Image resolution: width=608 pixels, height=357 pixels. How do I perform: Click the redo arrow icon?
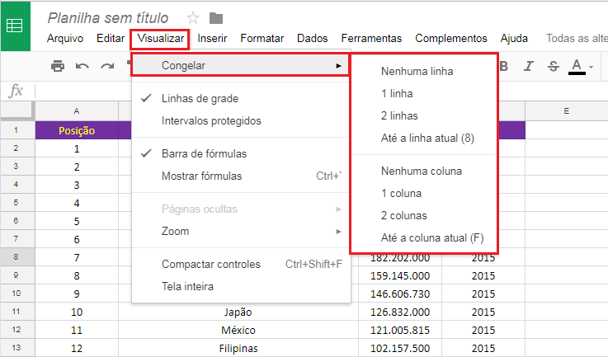(x=106, y=66)
